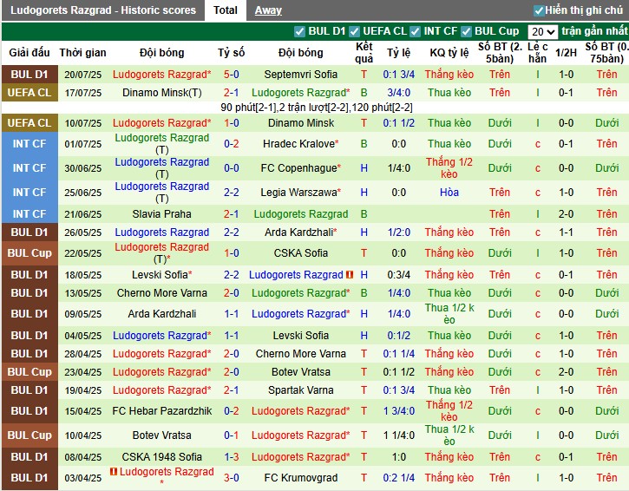629x491 pixels.
Task: Click the 0:2 1/4 odds for 03/04/25
Action: (398, 478)
